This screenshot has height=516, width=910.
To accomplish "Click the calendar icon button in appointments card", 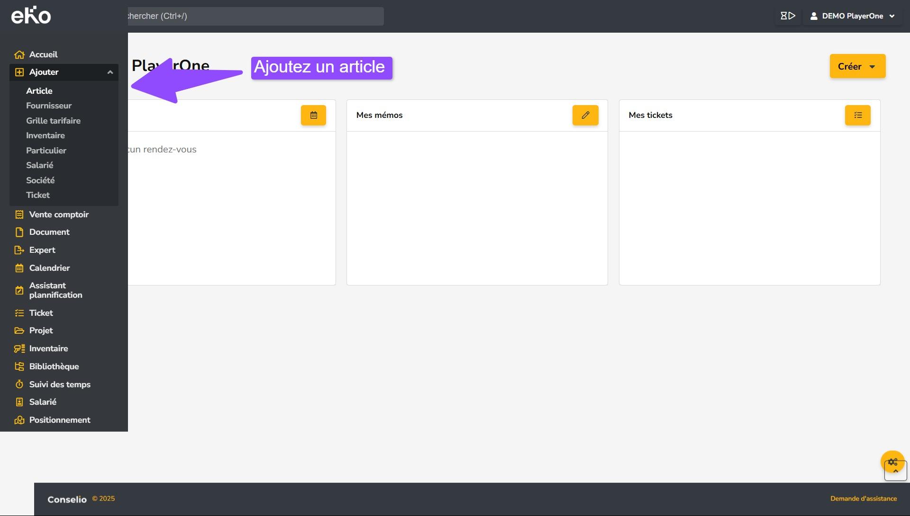I will point(313,115).
